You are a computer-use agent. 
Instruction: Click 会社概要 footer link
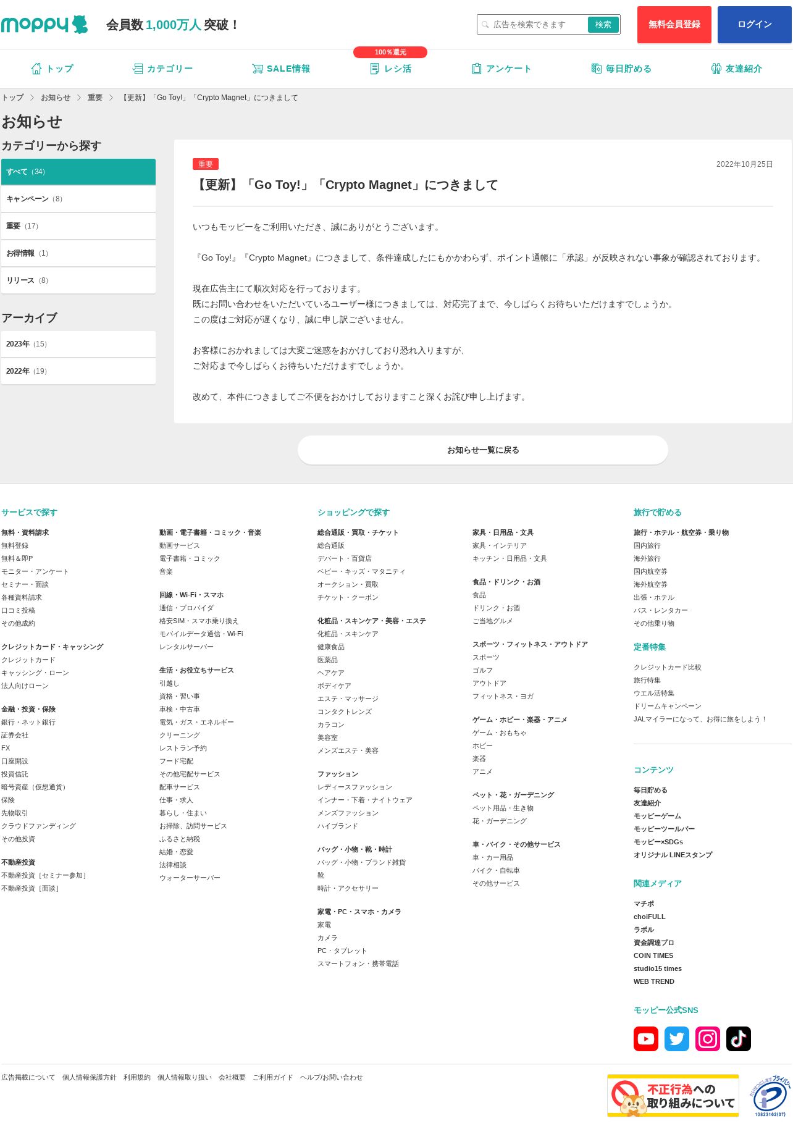point(232,1077)
